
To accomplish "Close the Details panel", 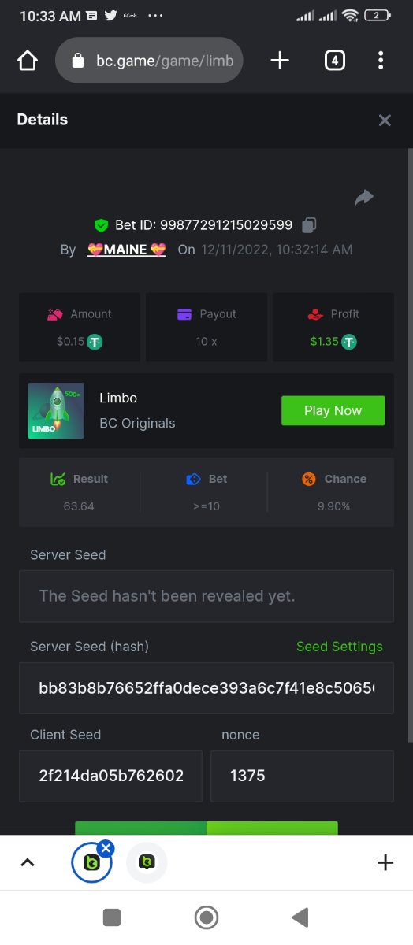I will [385, 120].
